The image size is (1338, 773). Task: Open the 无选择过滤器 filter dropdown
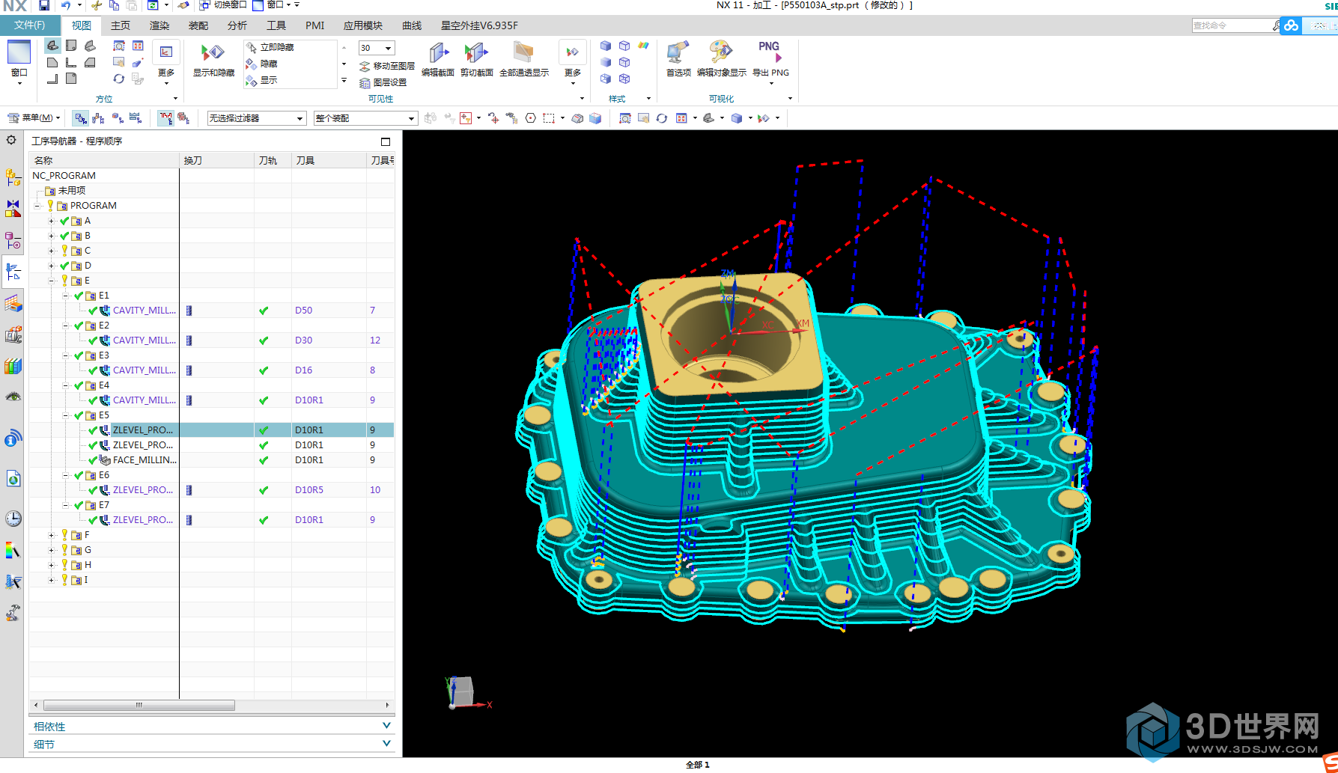point(257,118)
